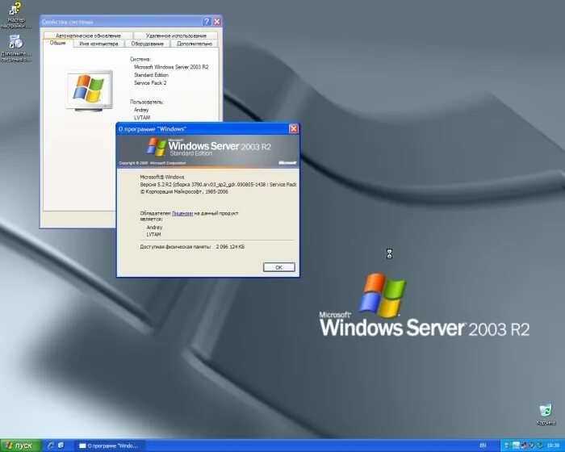Open the Пуск start menu
Viewport: 565px width, 452px height.
[20, 446]
